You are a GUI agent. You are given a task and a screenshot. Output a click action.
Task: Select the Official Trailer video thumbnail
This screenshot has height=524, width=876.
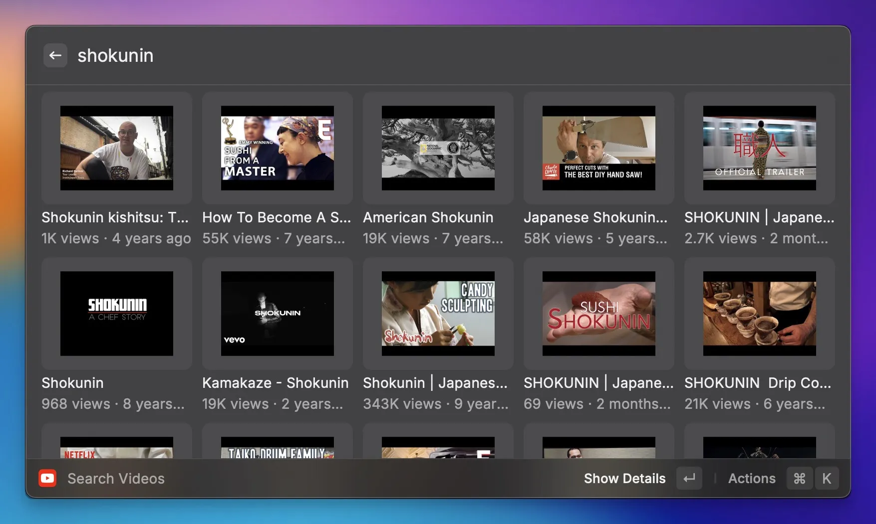[760, 148]
